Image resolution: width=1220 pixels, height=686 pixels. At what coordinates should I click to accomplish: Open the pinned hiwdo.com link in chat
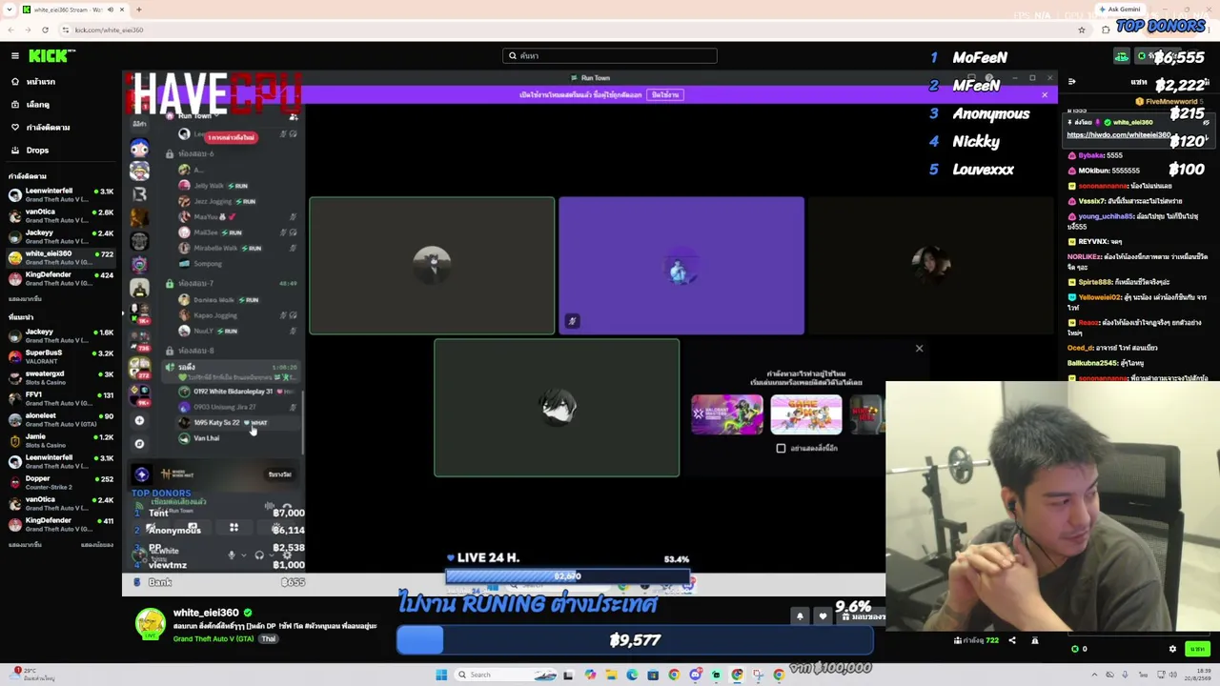[1118, 134]
